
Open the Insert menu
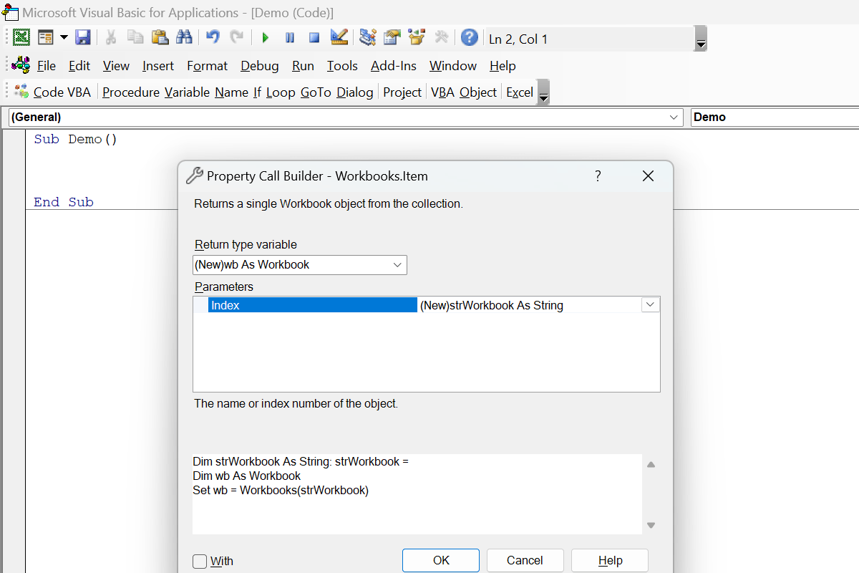158,66
